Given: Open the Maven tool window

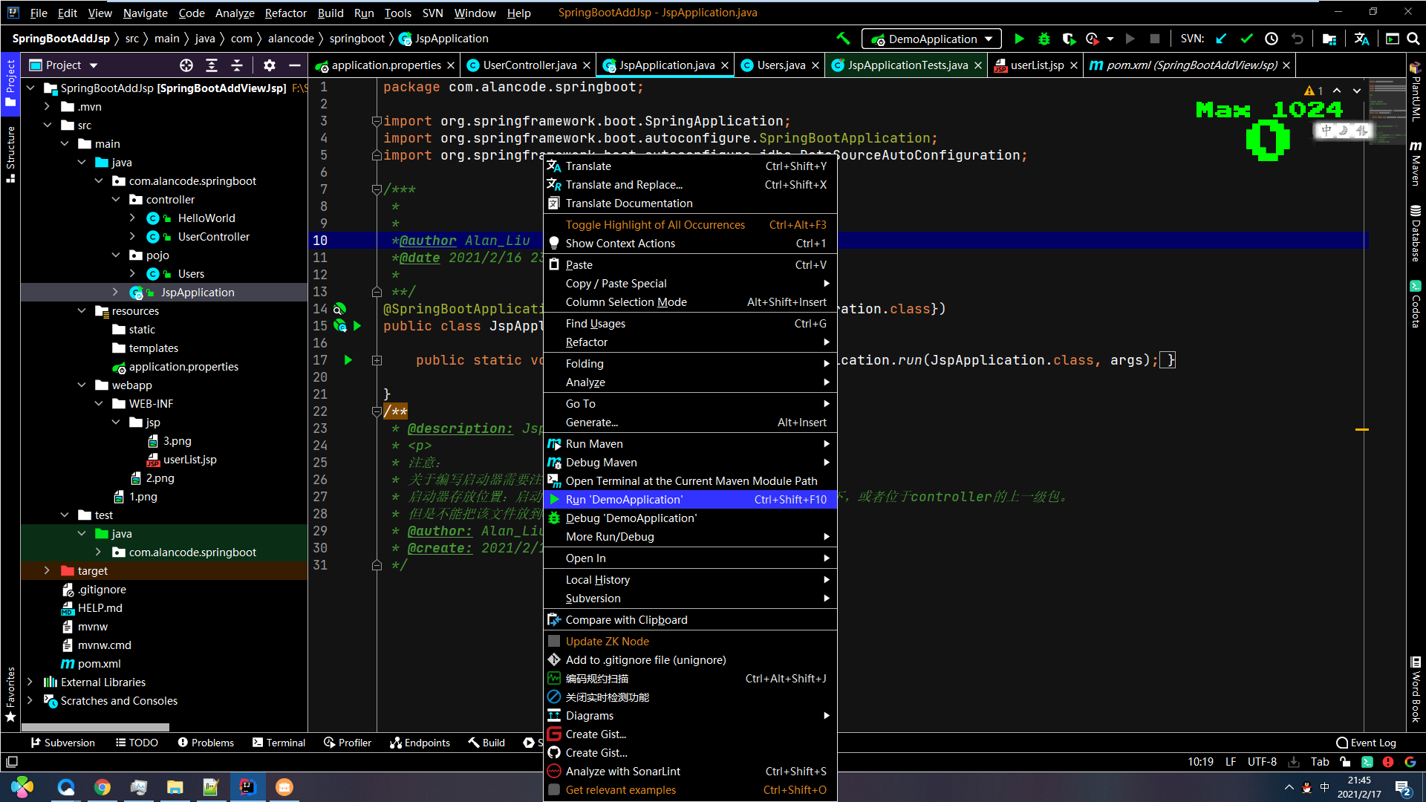Looking at the screenshot, I should (1416, 163).
